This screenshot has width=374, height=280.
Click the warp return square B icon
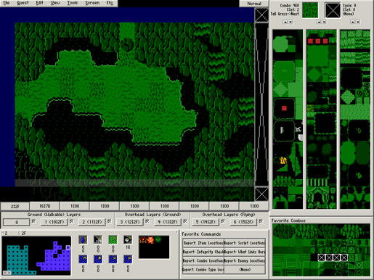98,259
